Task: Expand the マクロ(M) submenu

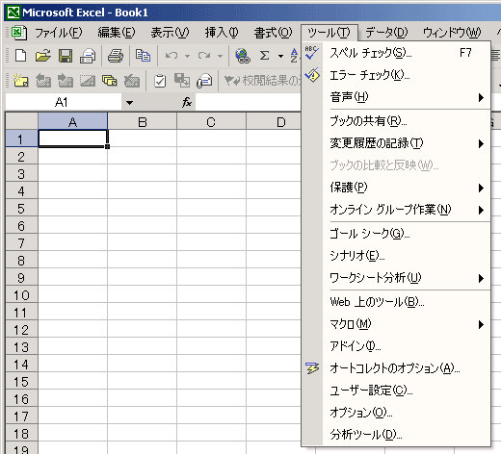Action: pos(481,324)
